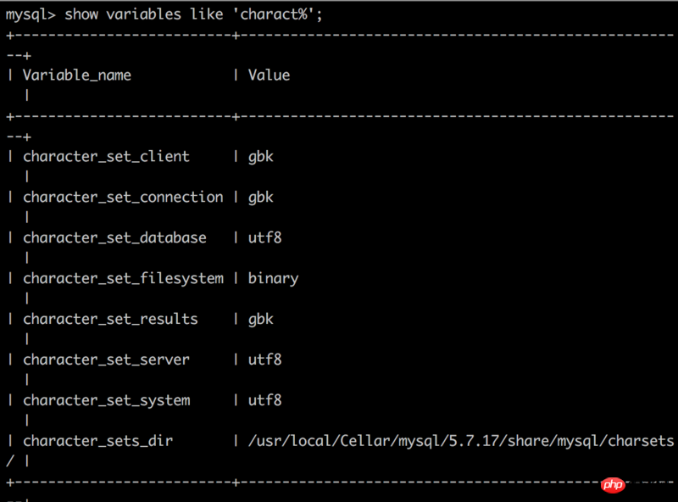Select the character_set_system variable name
This screenshot has width=678, height=502.
tap(107, 401)
